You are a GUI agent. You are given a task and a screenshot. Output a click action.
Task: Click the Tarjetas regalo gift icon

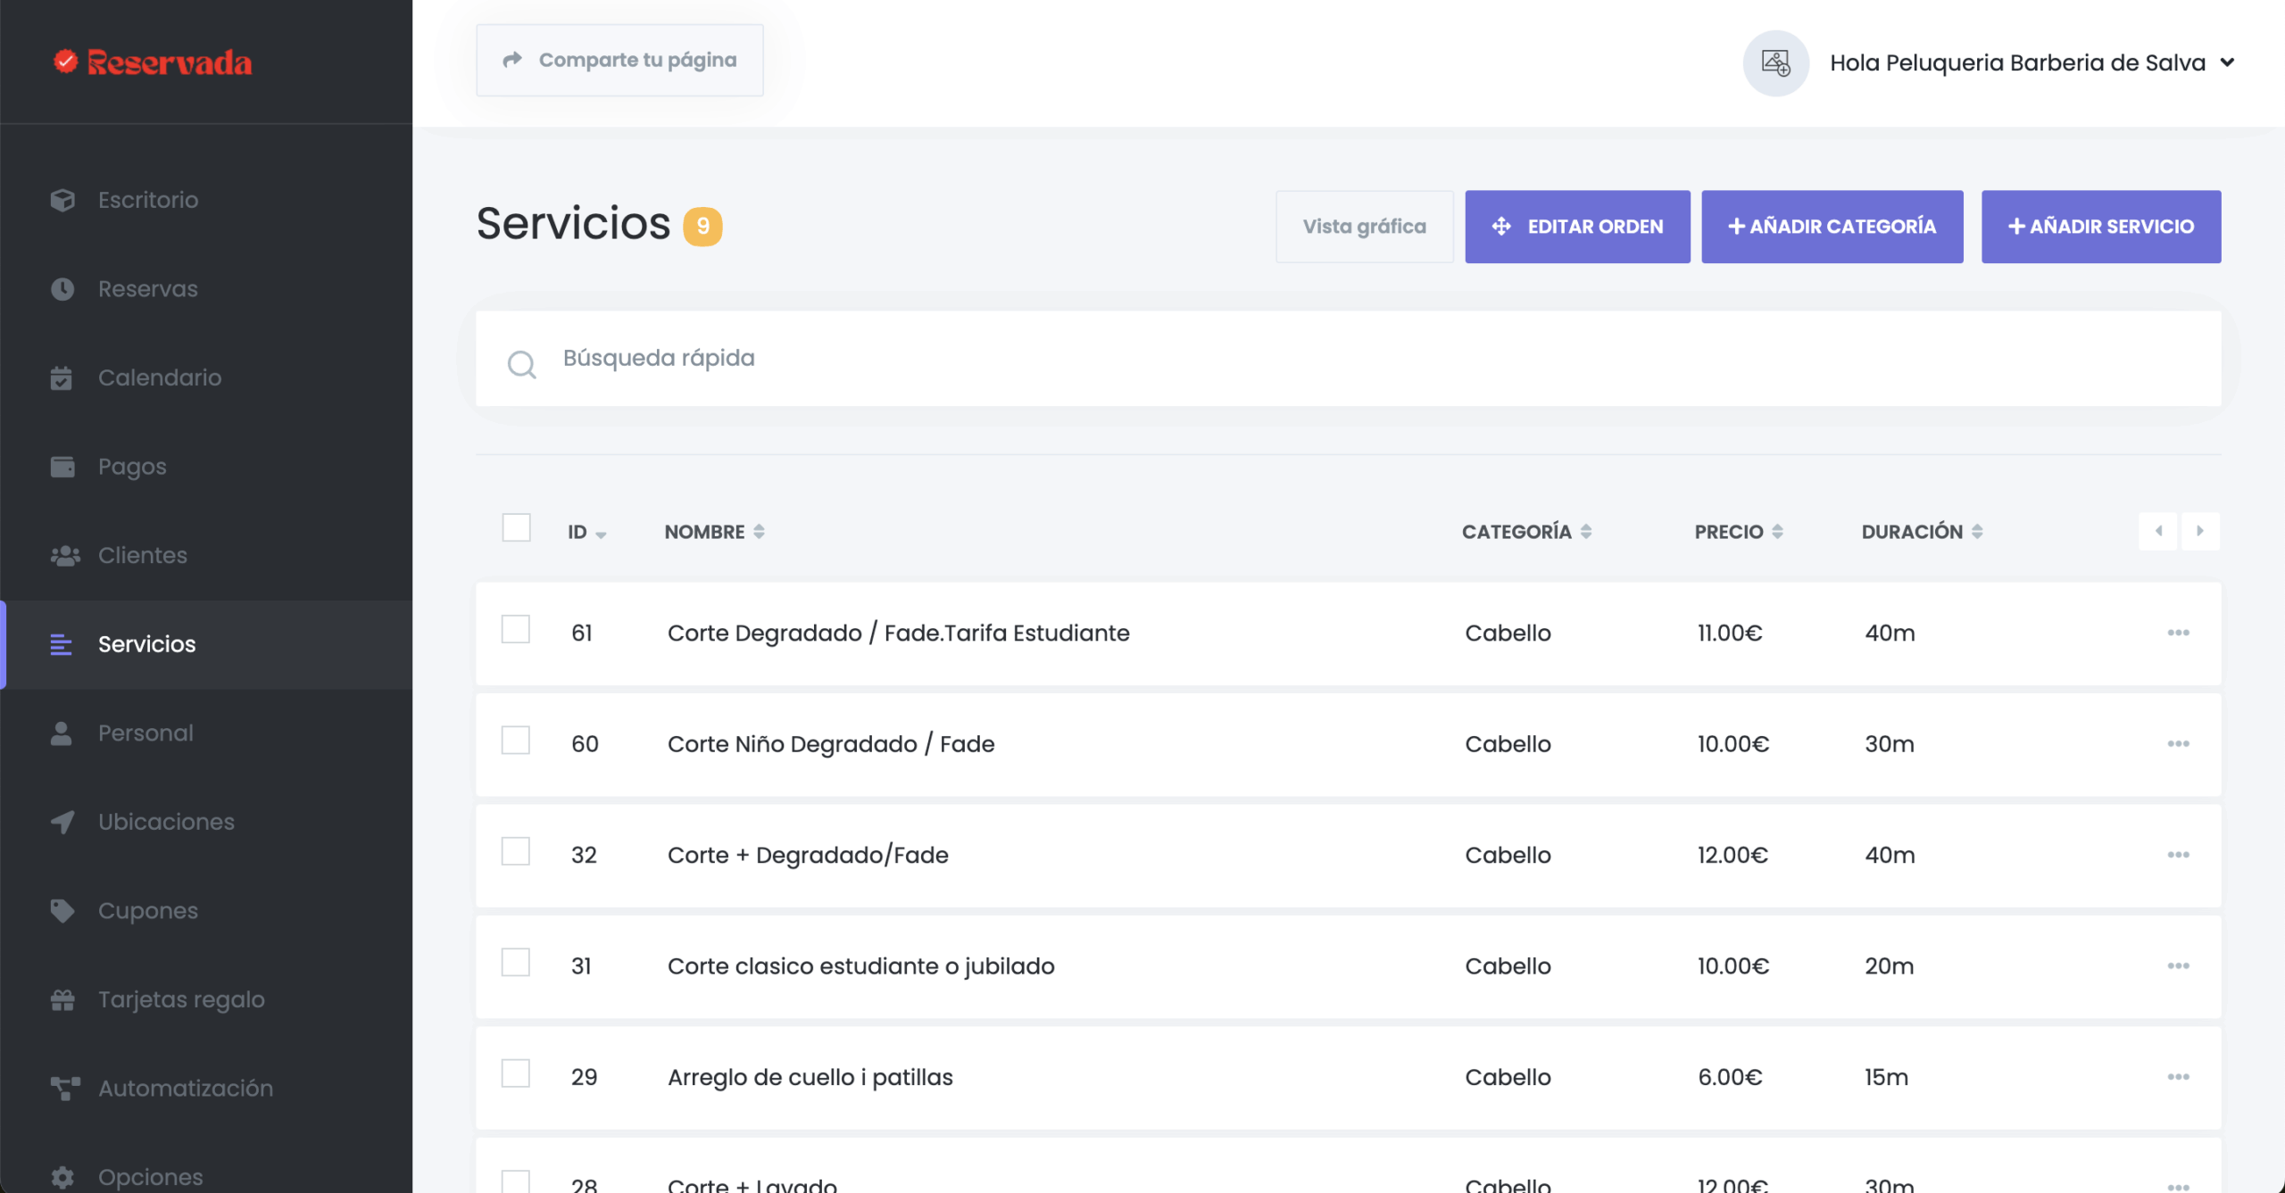pyautogui.click(x=62, y=999)
